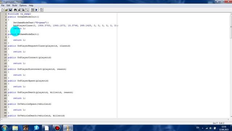
Task: Click the Go To Line toolbar icon
Action: 27,10
